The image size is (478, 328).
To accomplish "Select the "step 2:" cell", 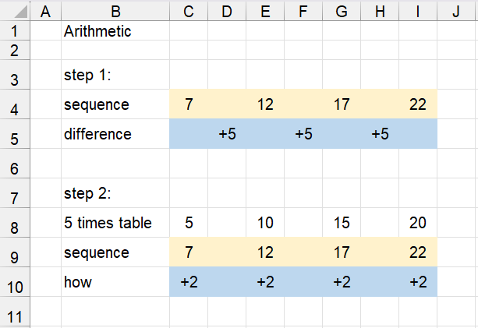I will pos(90,193).
